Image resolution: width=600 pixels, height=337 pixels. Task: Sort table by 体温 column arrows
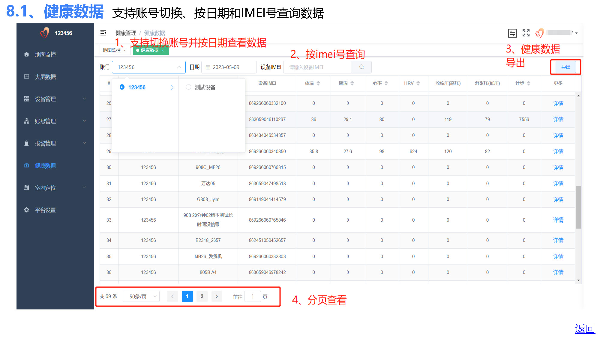(x=318, y=83)
